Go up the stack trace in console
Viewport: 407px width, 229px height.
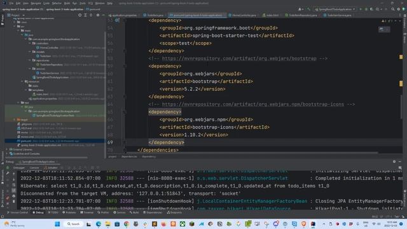[x=14, y=173]
